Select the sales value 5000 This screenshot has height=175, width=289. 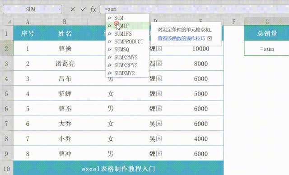coord(200,94)
